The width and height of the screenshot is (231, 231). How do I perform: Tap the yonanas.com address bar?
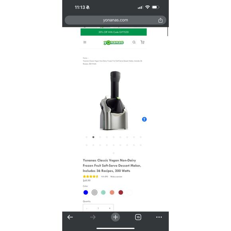tap(115, 20)
